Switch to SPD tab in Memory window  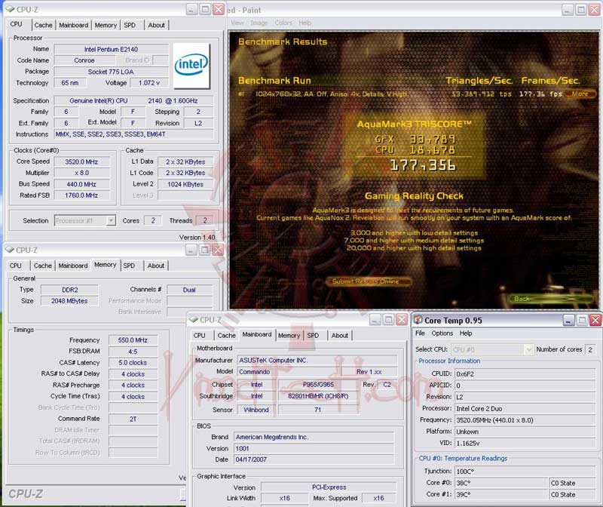pyautogui.click(x=129, y=266)
